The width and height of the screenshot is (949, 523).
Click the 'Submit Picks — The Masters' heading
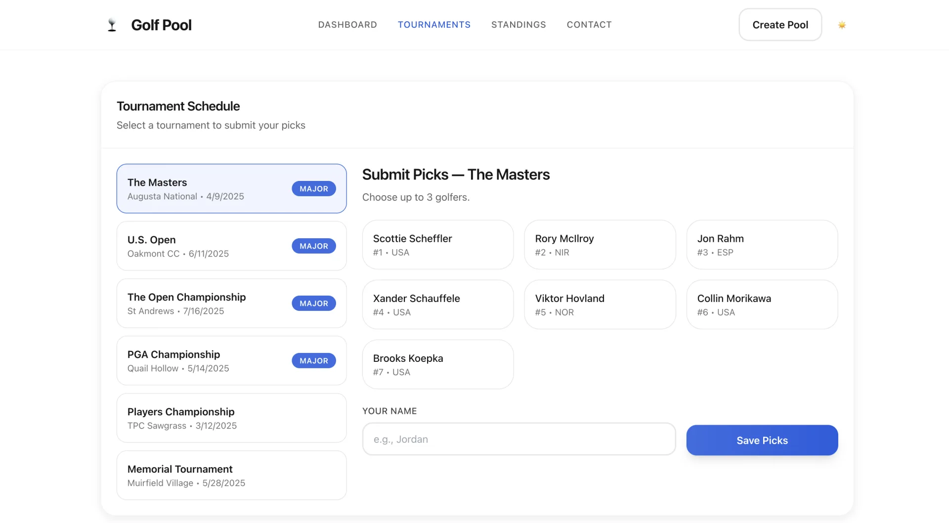coord(456,174)
